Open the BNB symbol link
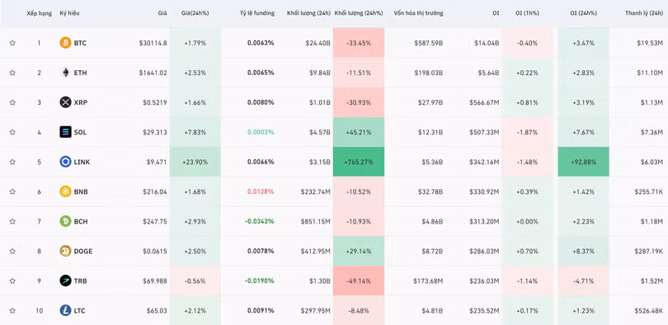The width and height of the screenshot is (668, 325). (81, 191)
